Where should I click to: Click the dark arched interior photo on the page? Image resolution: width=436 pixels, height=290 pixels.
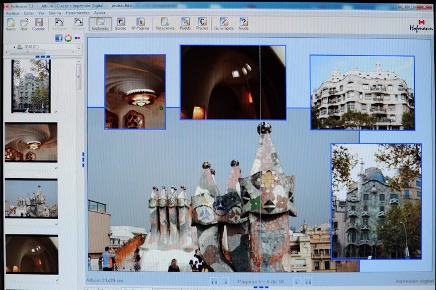[x=233, y=83]
